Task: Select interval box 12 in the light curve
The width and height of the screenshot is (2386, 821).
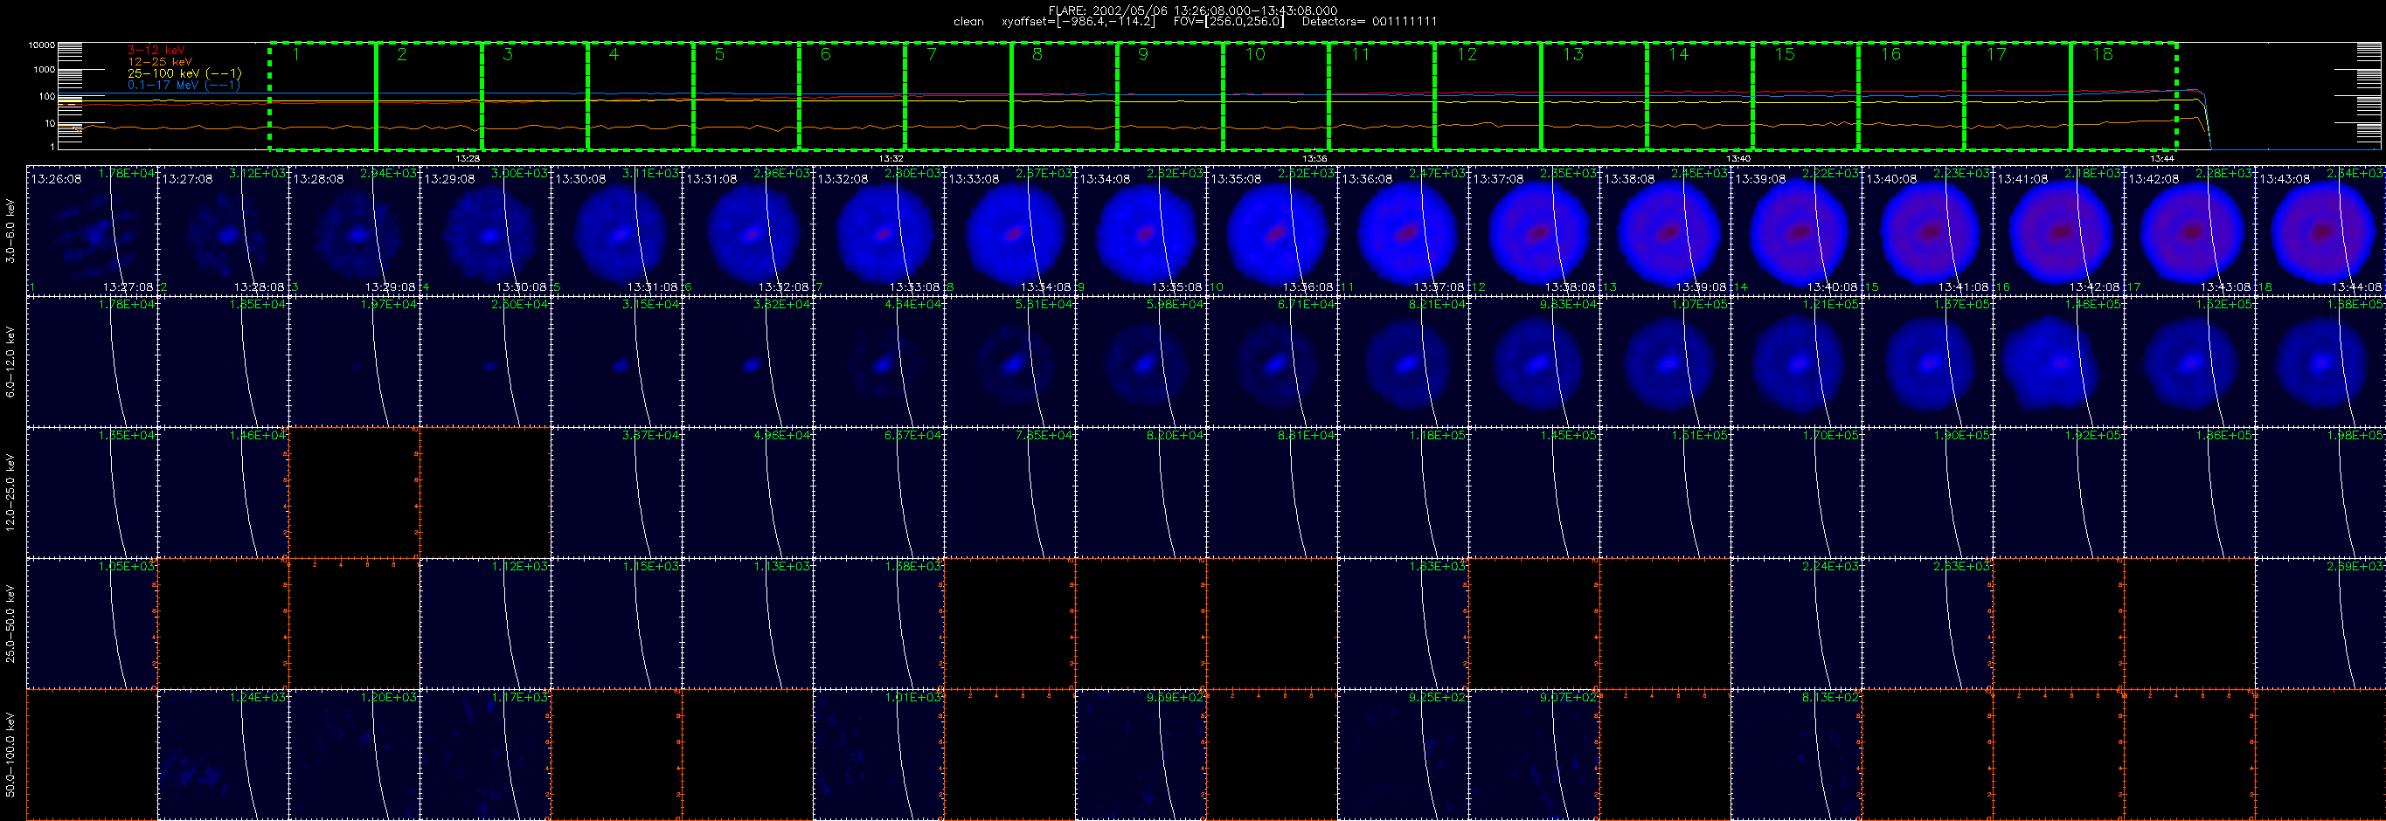Action: tap(1488, 95)
